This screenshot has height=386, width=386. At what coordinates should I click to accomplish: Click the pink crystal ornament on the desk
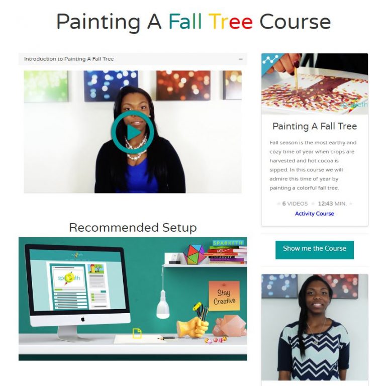click(229, 326)
